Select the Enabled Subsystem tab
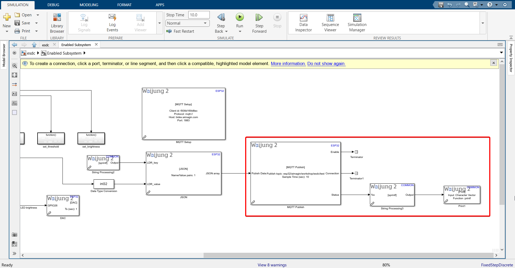515x268 pixels. (76, 45)
